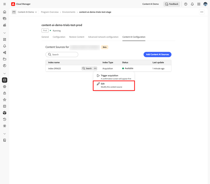This screenshot has height=184, width=210.
Task: Click the Running status label
Action: tap(57, 31)
